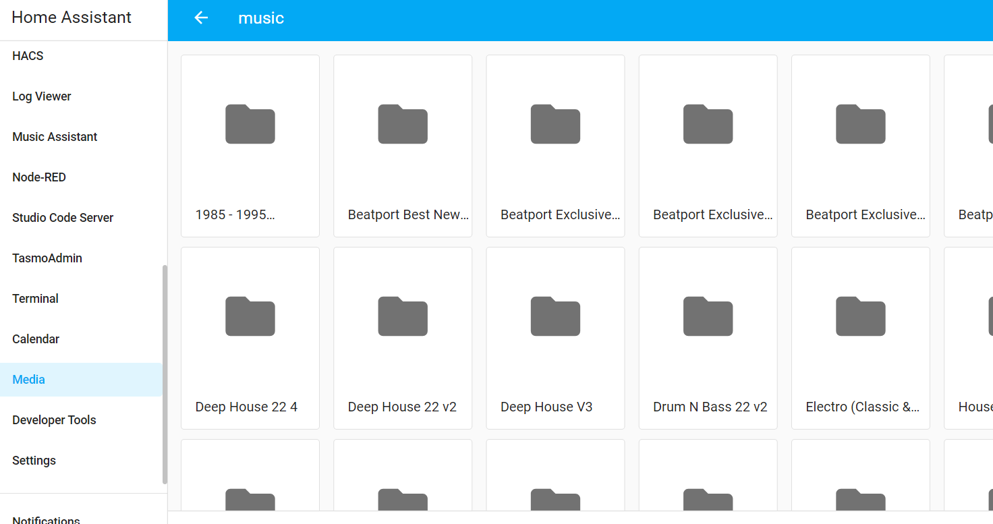
Task: Click the 'Drum N Bass 22 v2' label
Action: click(710, 407)
